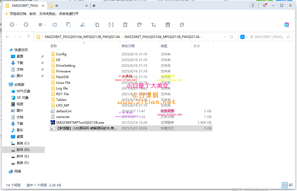The width and height of the screenshot is (297, 191).
Task: Select SM2258XTMPToolQ0213B.exe file
Action: coord(80,123)
